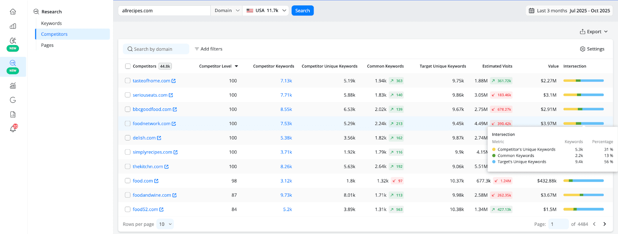The height and width of the screenshot is (234, 618).
Task: Open tasteofhome.com external link icon
Action: [174, 81]
